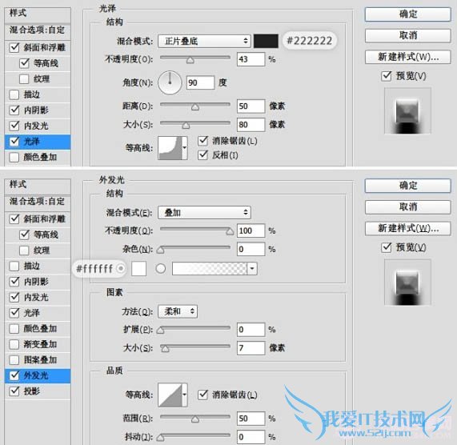Open 等高线 picker arrow in 外发光 品质
The width and height of the screenshot is (457, 445).
(x=185, y=395)
